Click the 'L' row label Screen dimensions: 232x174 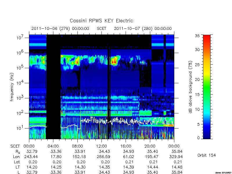(x=19, y=172)
